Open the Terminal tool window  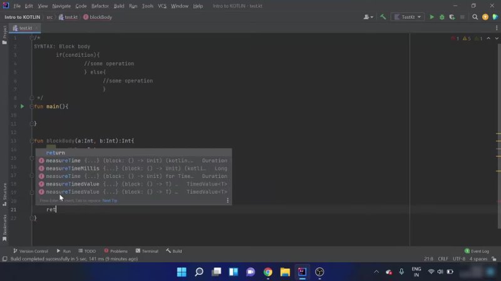pos(147,251)
